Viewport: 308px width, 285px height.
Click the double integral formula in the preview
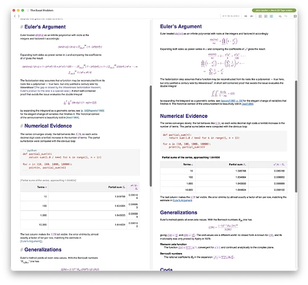click(223, 93)
